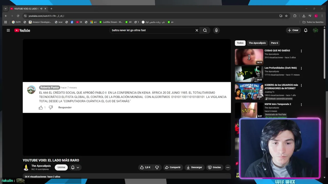Screen dimensions: 328x184
Task: Open the LuisWex Stream bookmark
Action: coord(111,22)
